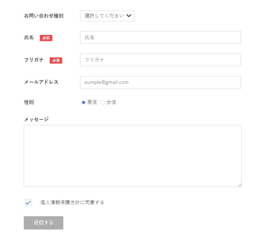Click the 必須 badge beside フリガナ
The width and height of the screenshot is (269, 240).
pyautogui.click(x=56, y=60)
